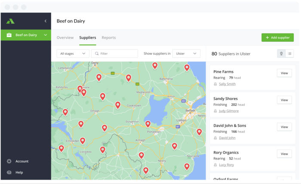This screenshot has height=184, width=301.
Task: Expand the Beef on Dairy project dropdown
Action: point(45,35)
